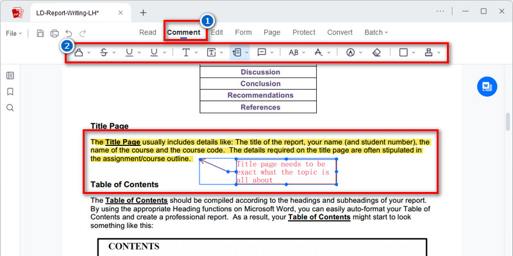Select the Typewriter text tool
The width and height of the screenshot is (513, 256).
coord(186,52)
